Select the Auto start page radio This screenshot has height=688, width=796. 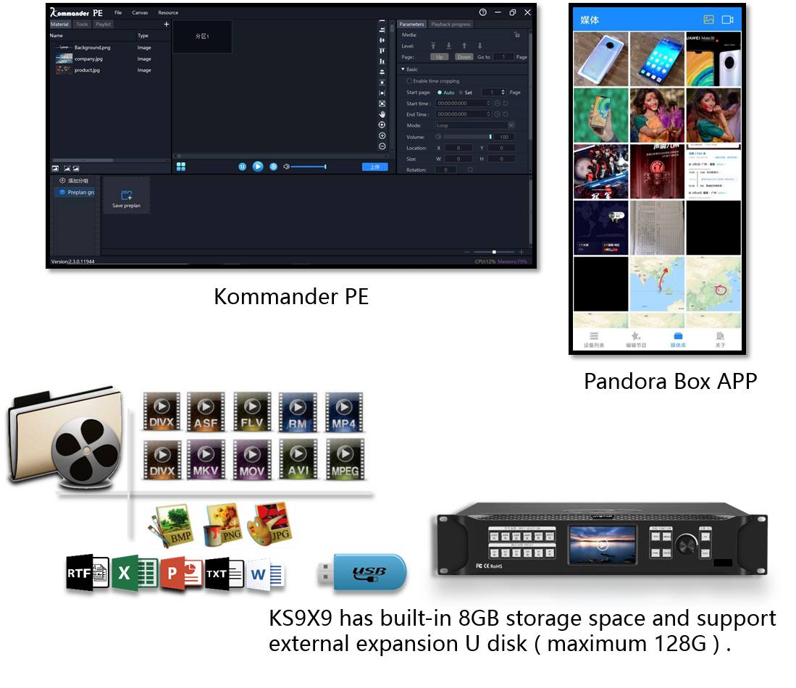point(440,93)
